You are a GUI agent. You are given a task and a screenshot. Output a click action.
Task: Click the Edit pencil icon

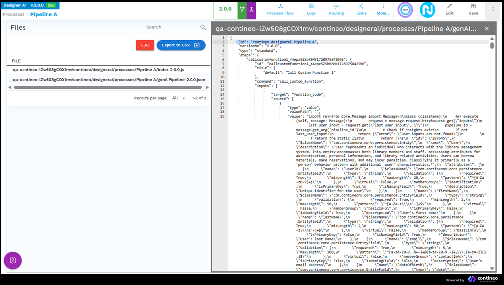(x=449, y=9)
